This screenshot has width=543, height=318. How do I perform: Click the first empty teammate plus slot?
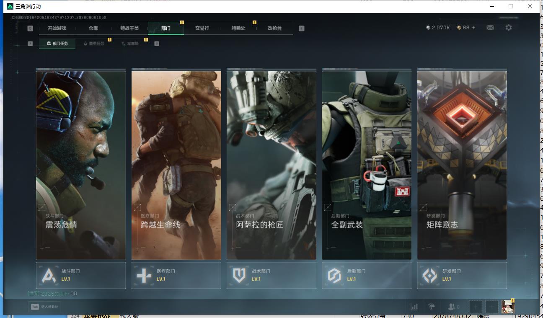pos(475,307)
